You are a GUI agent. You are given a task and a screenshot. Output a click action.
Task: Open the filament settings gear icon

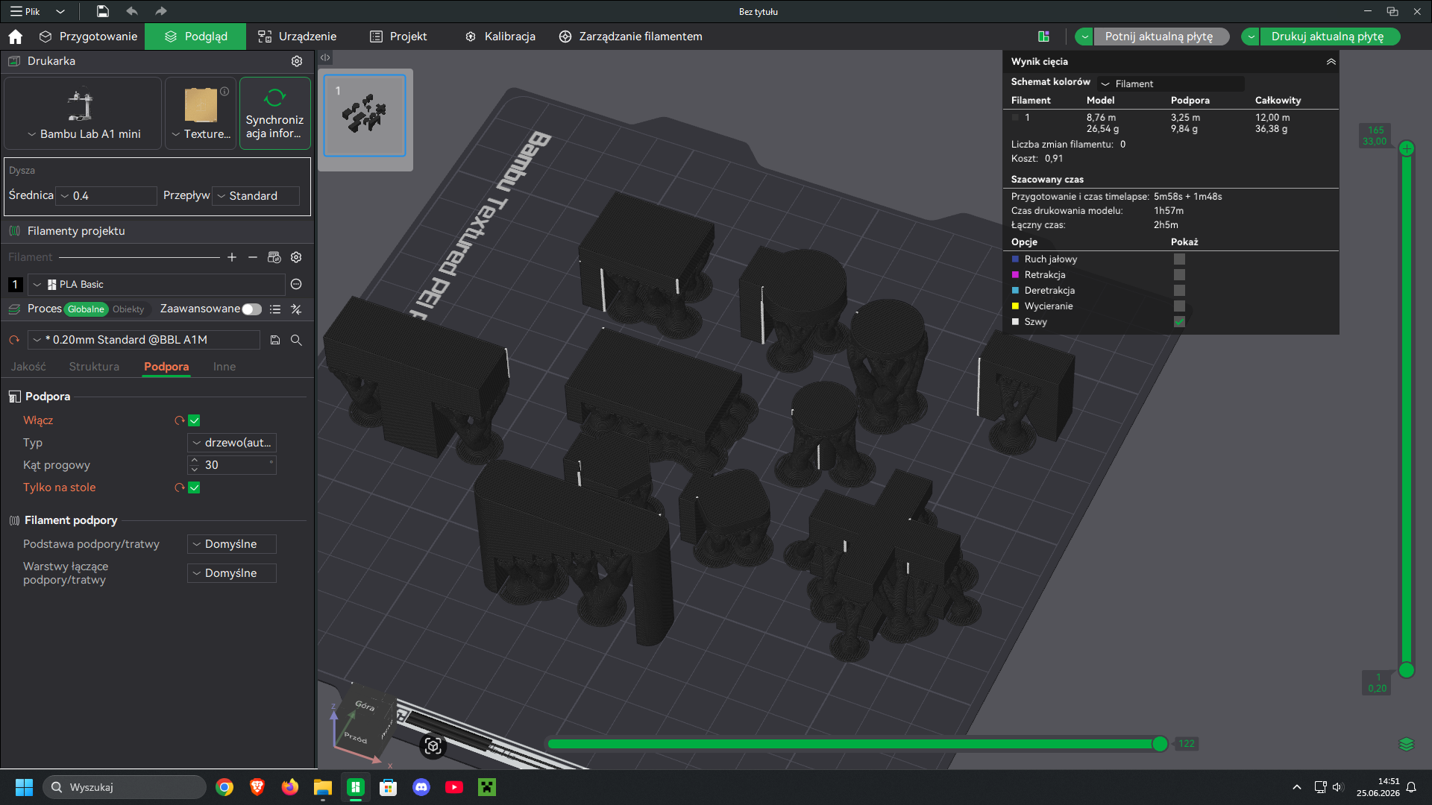(x=296, y=257)
